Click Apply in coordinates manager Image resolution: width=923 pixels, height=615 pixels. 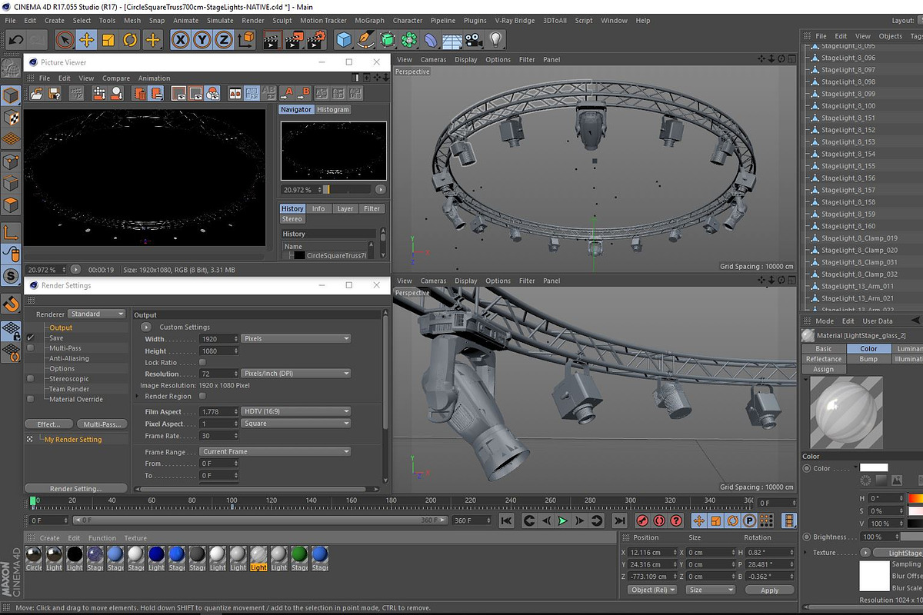point(769,590)
